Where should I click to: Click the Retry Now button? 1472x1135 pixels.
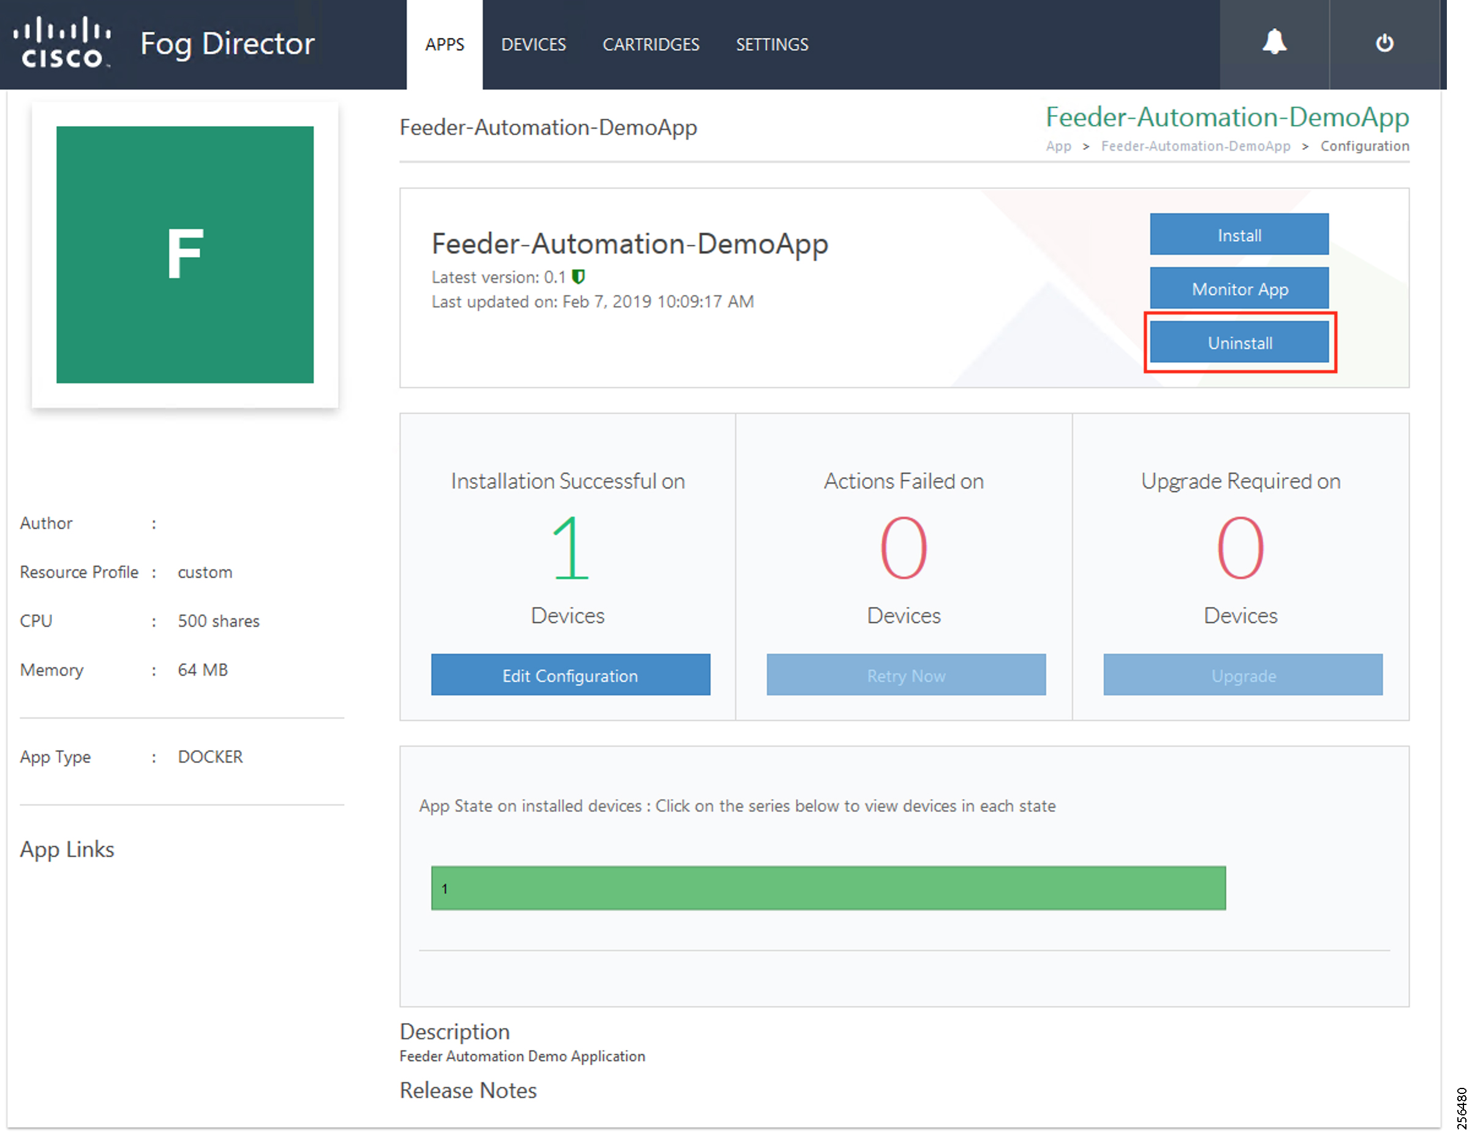906,675
